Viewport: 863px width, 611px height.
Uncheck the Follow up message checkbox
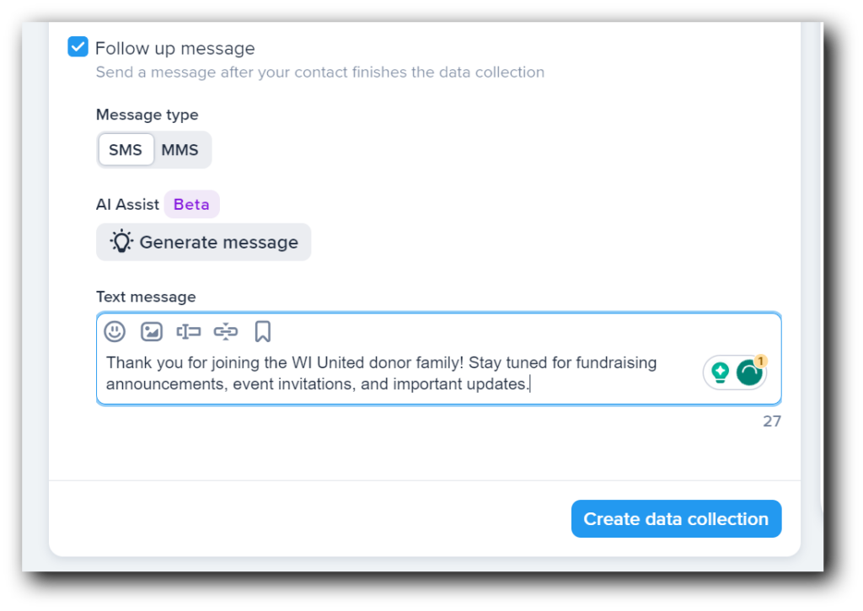click(78, 47)
